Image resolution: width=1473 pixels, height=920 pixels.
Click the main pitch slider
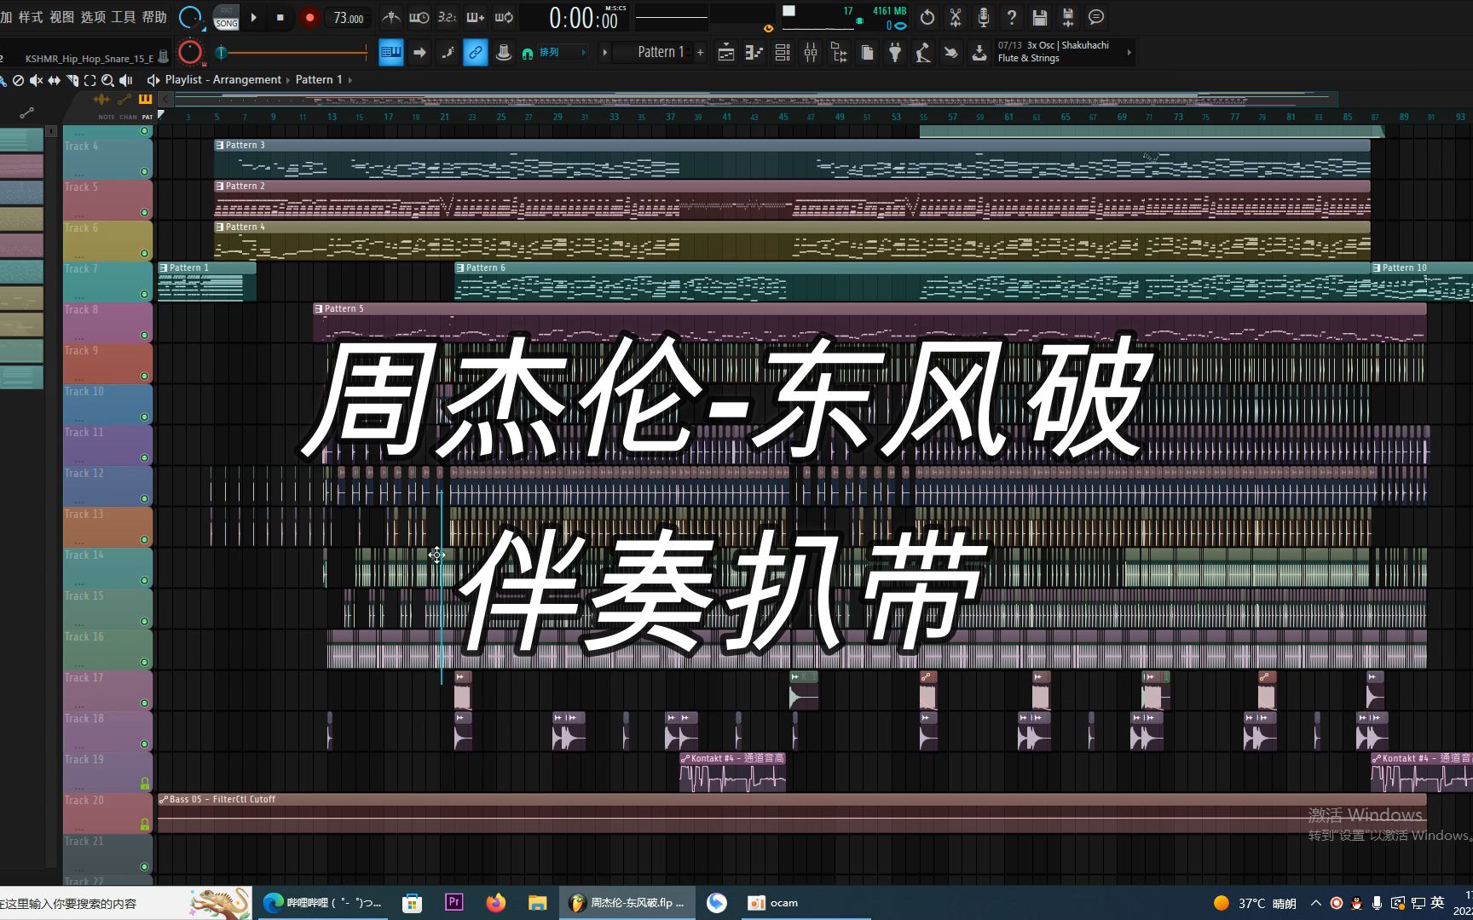click(292, 53)
